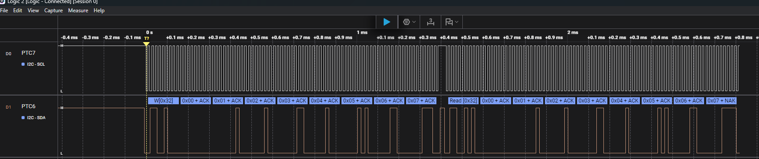Open the View menu
759x159 pixels.
click(33, 11)
